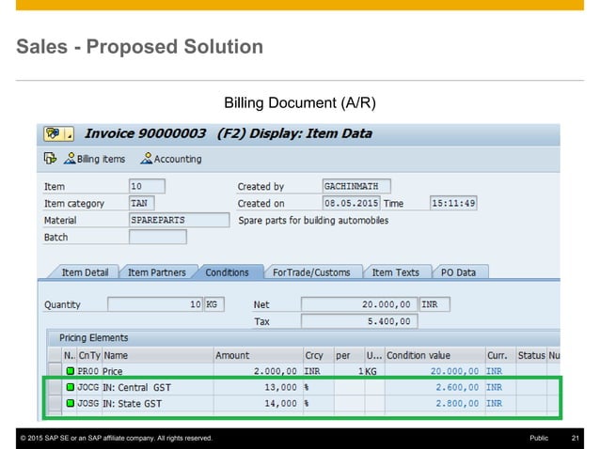Image resolution: width=600 pixels, height=449 pixels.
Task: Click the Net currency INR field
Action: [434, 304]
